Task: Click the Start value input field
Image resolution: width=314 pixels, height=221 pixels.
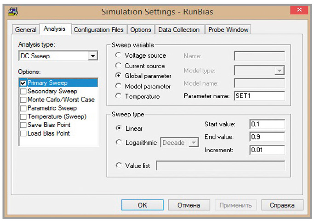Action: [x=267, y=124]
